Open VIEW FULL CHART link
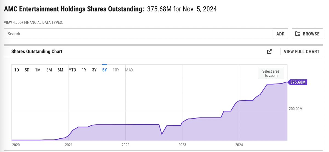The width and height of the screenshot is (329, 152). 302,51
